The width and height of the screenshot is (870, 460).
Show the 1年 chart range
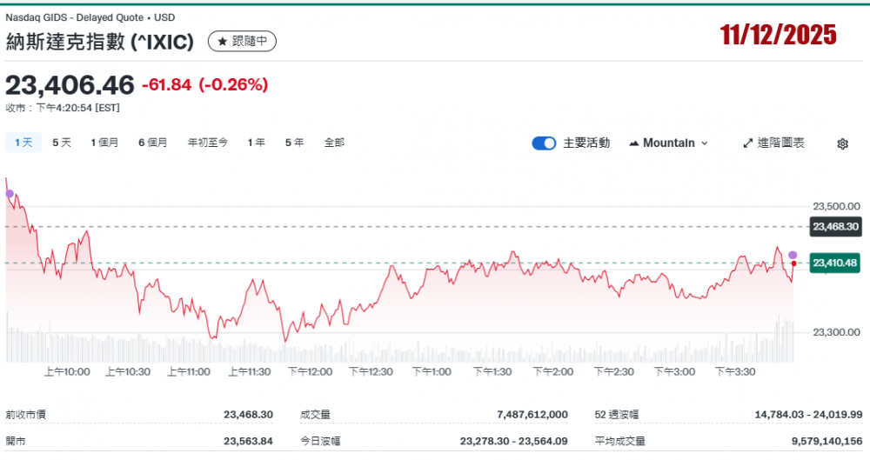tap(256, 143)
